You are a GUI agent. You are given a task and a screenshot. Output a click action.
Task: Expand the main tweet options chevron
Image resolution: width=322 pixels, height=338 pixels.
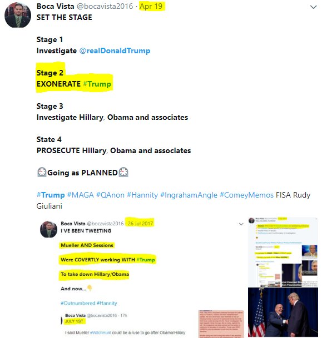[313, 7]
